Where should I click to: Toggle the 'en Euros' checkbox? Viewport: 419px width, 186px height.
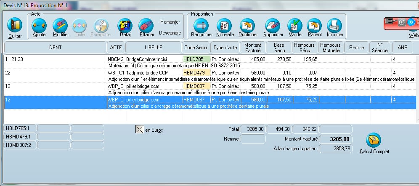pyautogui.click(x=139, y=129)
